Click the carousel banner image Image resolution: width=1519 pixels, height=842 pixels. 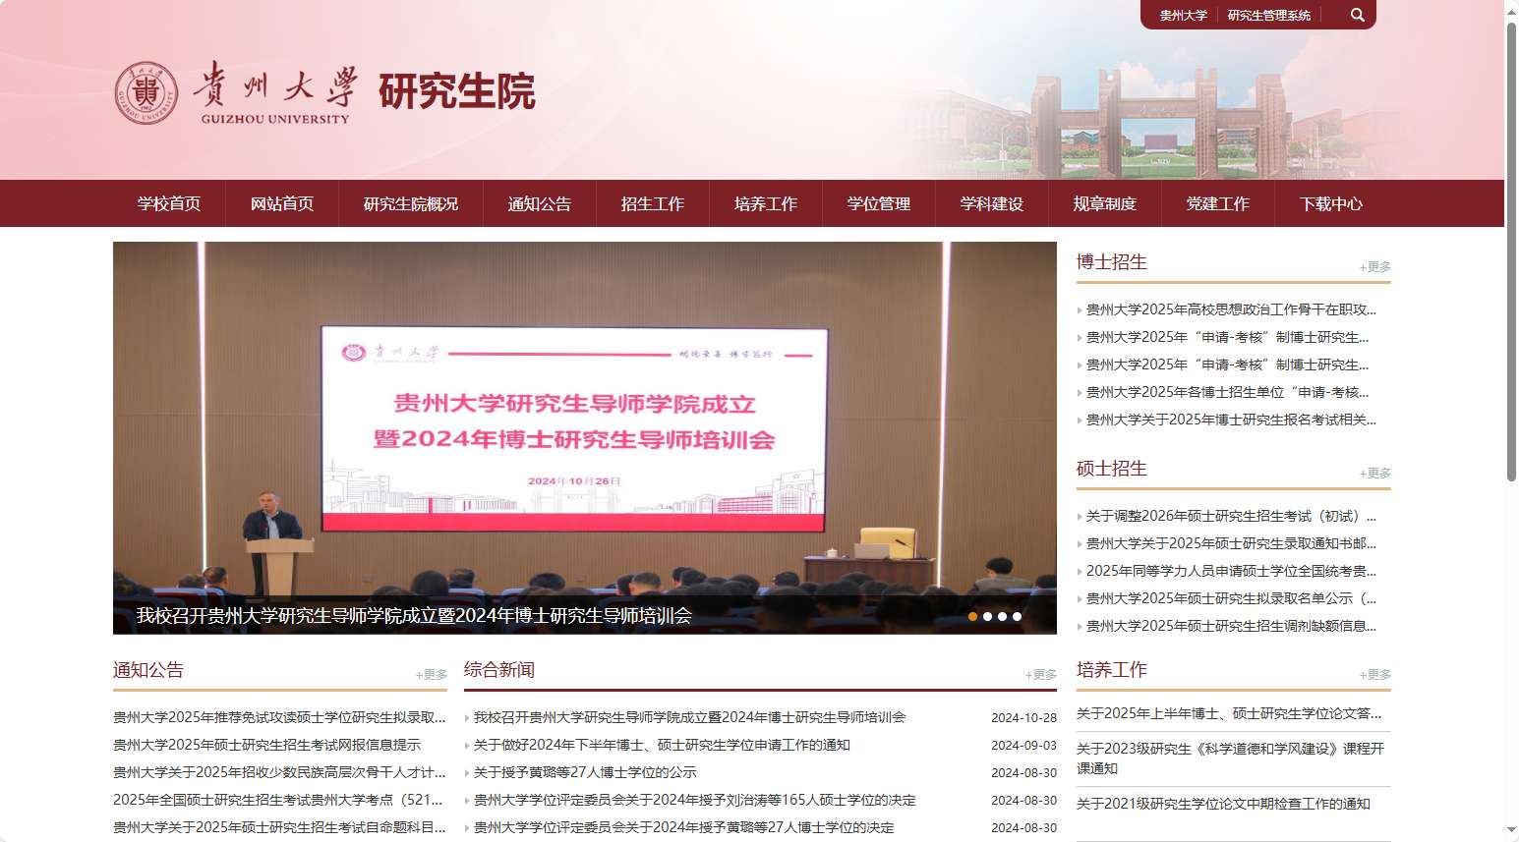tap(584, 432)
